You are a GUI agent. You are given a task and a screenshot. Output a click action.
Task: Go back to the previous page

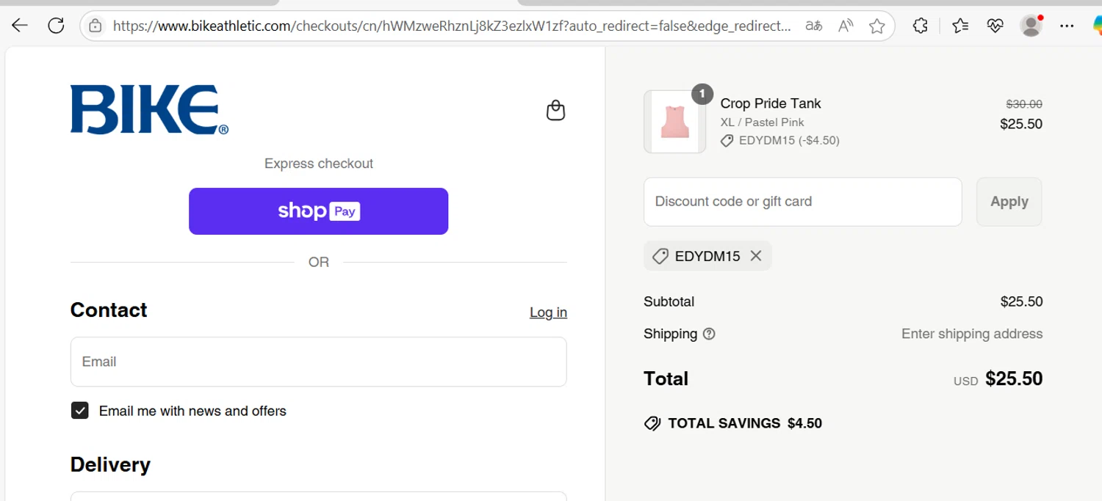(20, 26)
